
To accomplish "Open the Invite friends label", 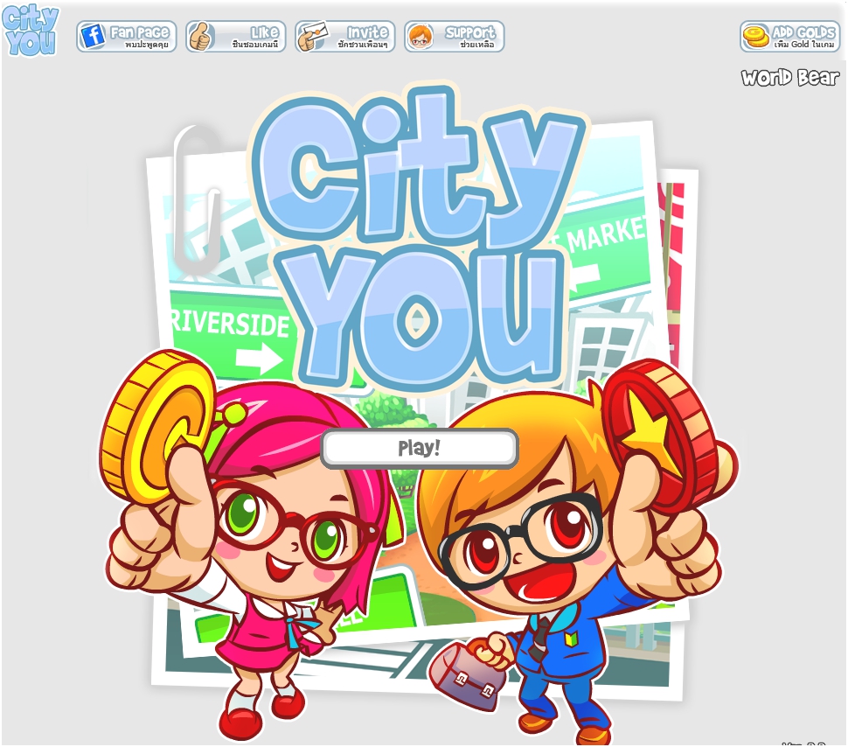I will [367, 32].
